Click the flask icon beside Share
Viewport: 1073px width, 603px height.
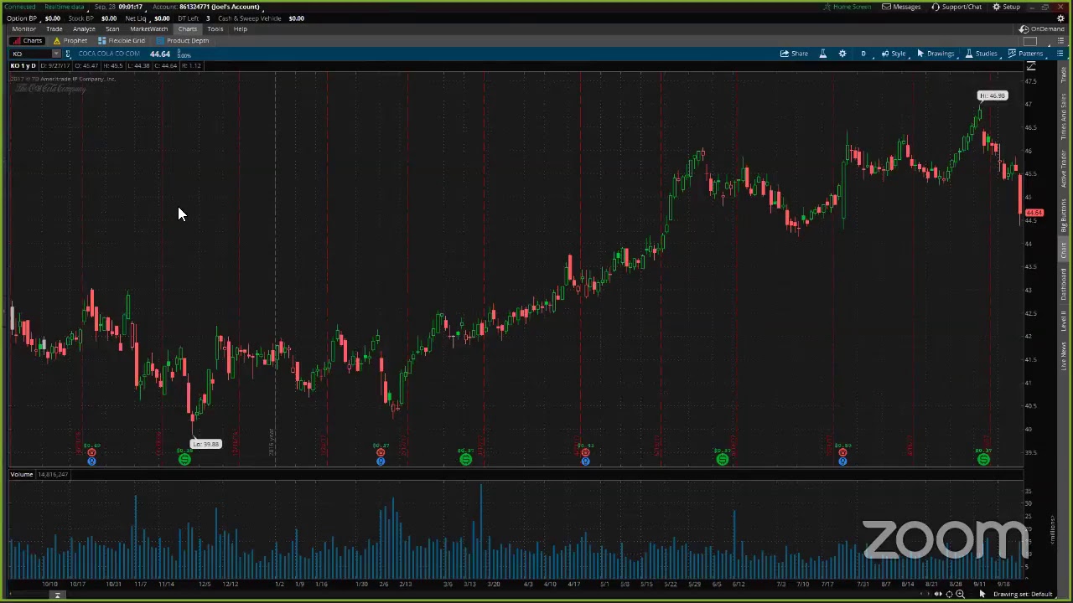click(x=822, y=54)
